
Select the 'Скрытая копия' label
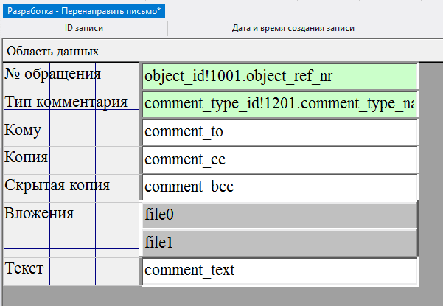coord(57,184)
